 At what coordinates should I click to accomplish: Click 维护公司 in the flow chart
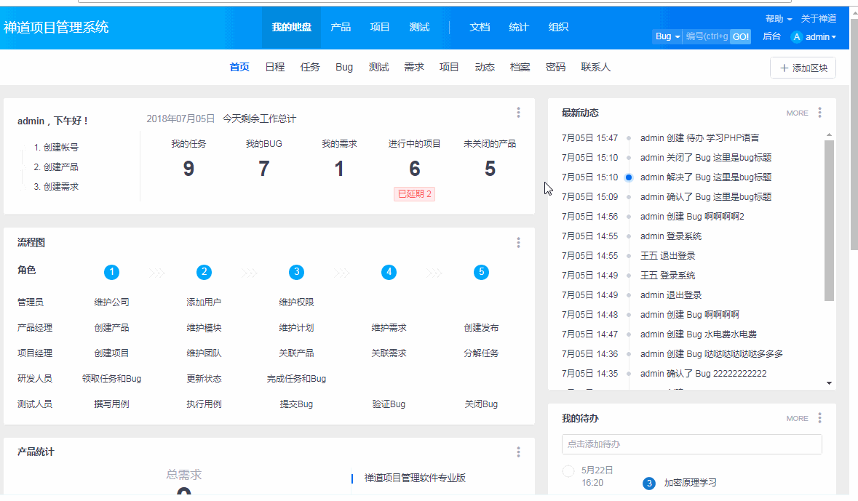(x=111, y=302)
